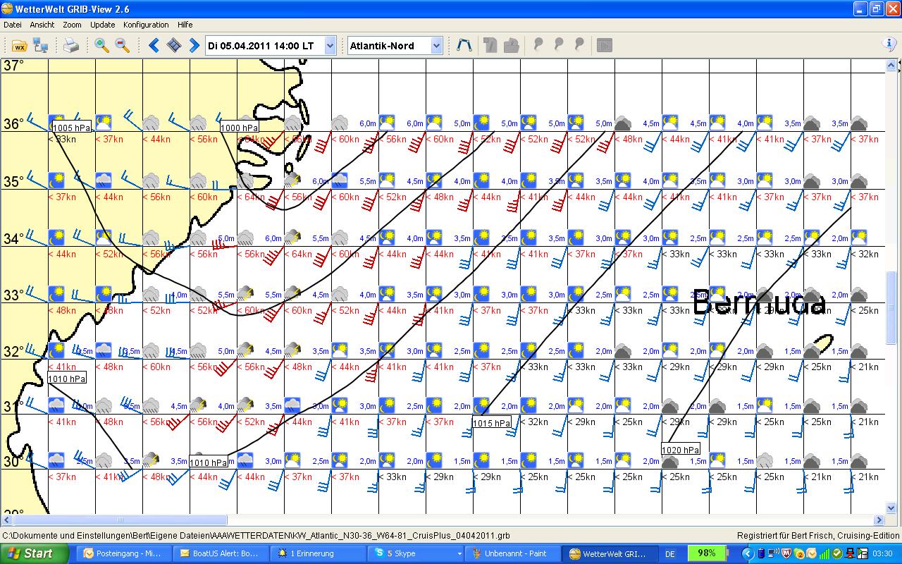Go to previous forecast time step
The image size is (902, 564).
click(154, 46)
